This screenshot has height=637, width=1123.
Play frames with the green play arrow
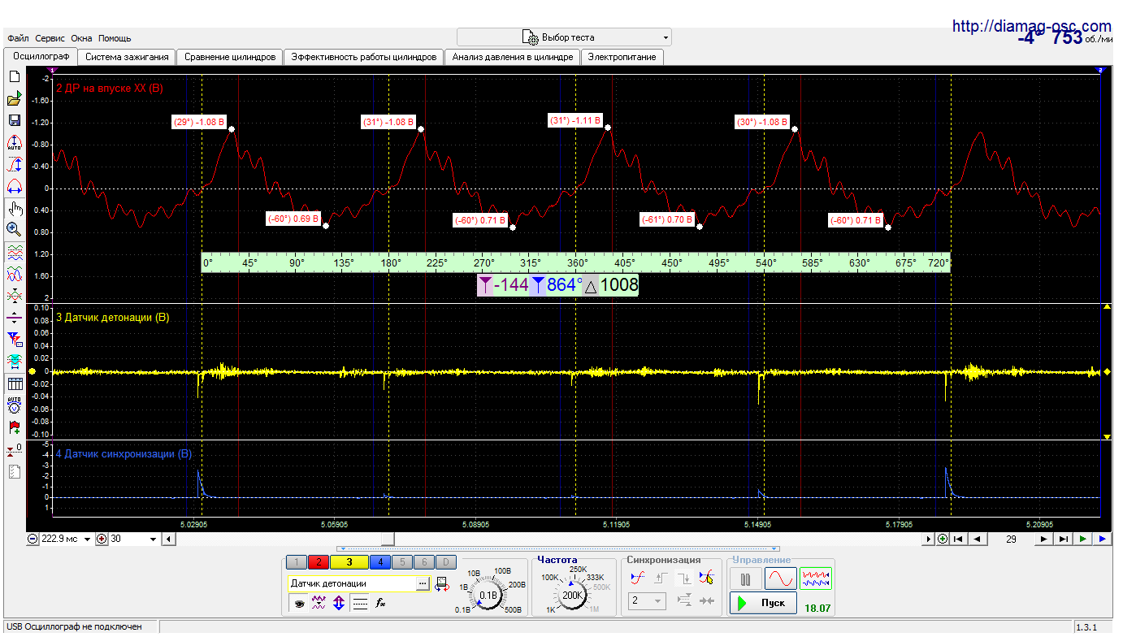pos(1082,539)
